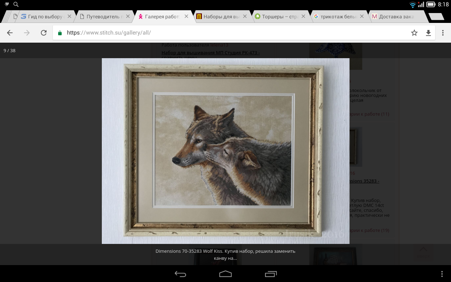The width and height of the screenshot is (451, 282).
Task: Tap the download icon in toolbar
Action: (428, 33)
